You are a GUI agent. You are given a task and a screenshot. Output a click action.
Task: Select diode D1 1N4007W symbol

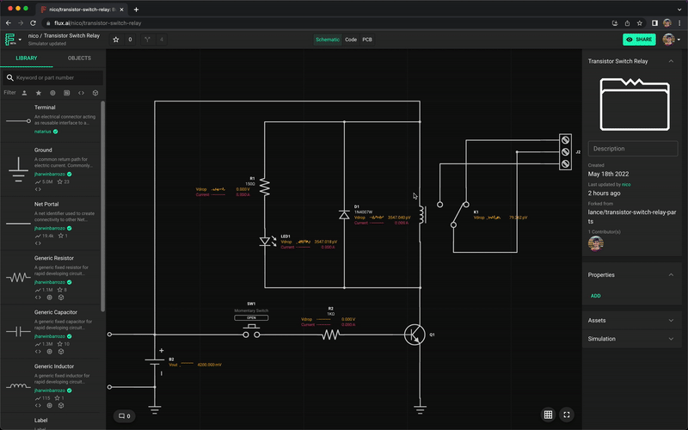344,214
